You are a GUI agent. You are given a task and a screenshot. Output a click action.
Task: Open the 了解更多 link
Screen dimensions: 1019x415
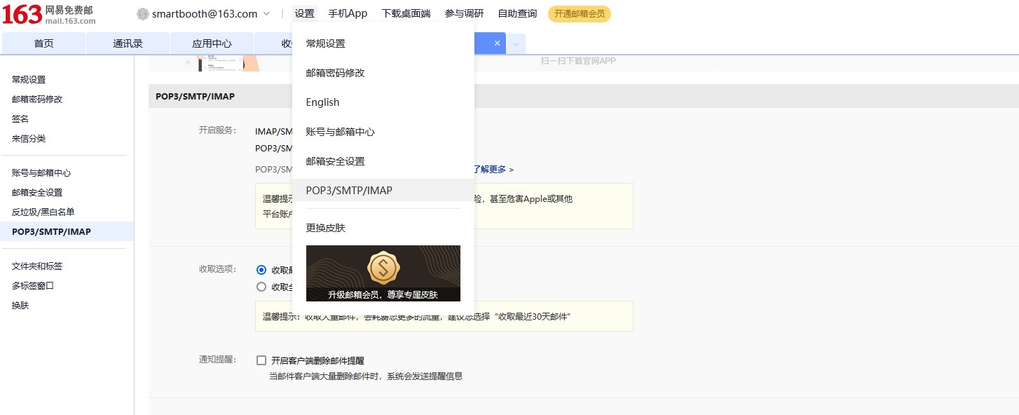pyautogui.click(x=493, y=170)
